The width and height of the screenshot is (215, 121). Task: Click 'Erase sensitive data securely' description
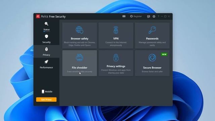80,72
